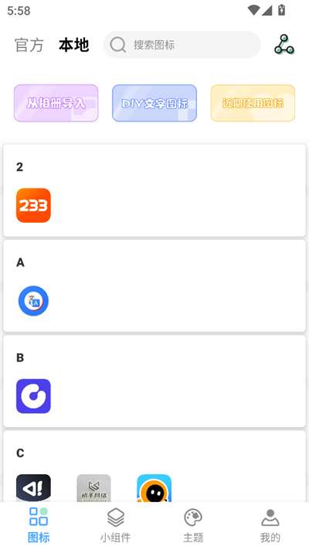This screenshot has width=309, height=550.
Task: Select the gray 机手网络 app icon
Action: coord(94,488)
